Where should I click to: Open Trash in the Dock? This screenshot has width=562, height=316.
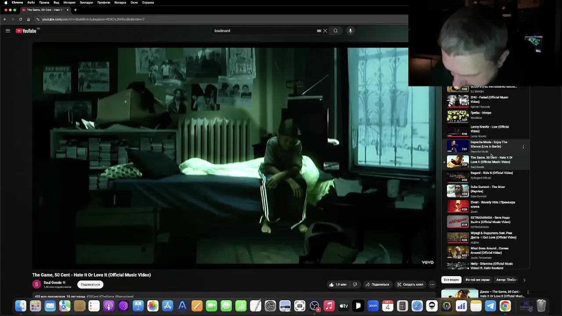[x=541, y=306]
